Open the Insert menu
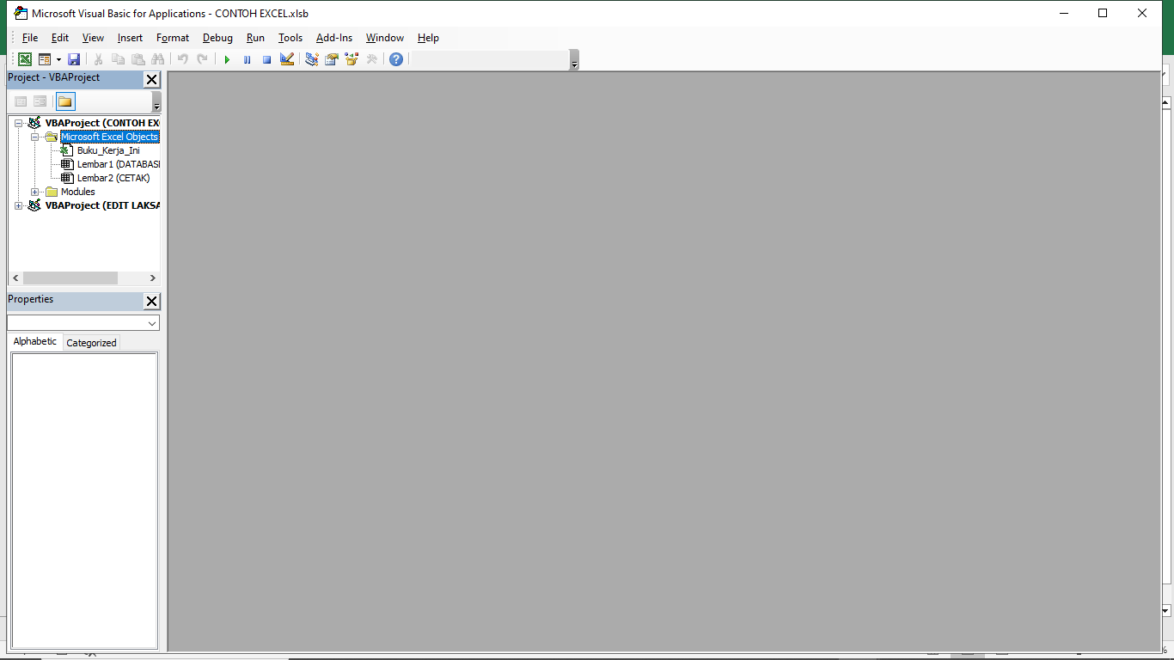The width and height of the screenshot is (1174, 660). [x=130, y=38]
